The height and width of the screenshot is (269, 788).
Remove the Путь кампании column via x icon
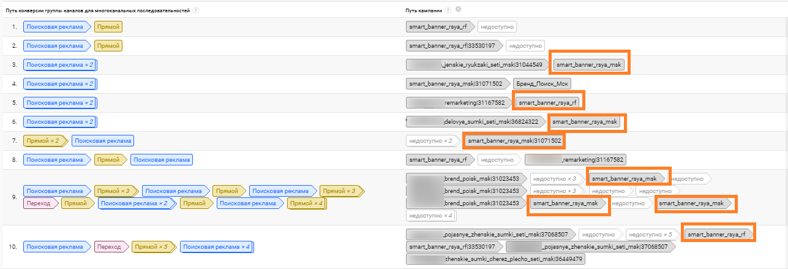(x=459, y=10)
